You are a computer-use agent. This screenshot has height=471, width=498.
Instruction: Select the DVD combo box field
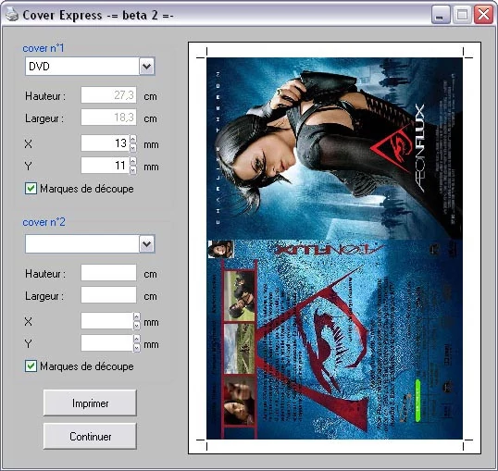pos(90,67)
